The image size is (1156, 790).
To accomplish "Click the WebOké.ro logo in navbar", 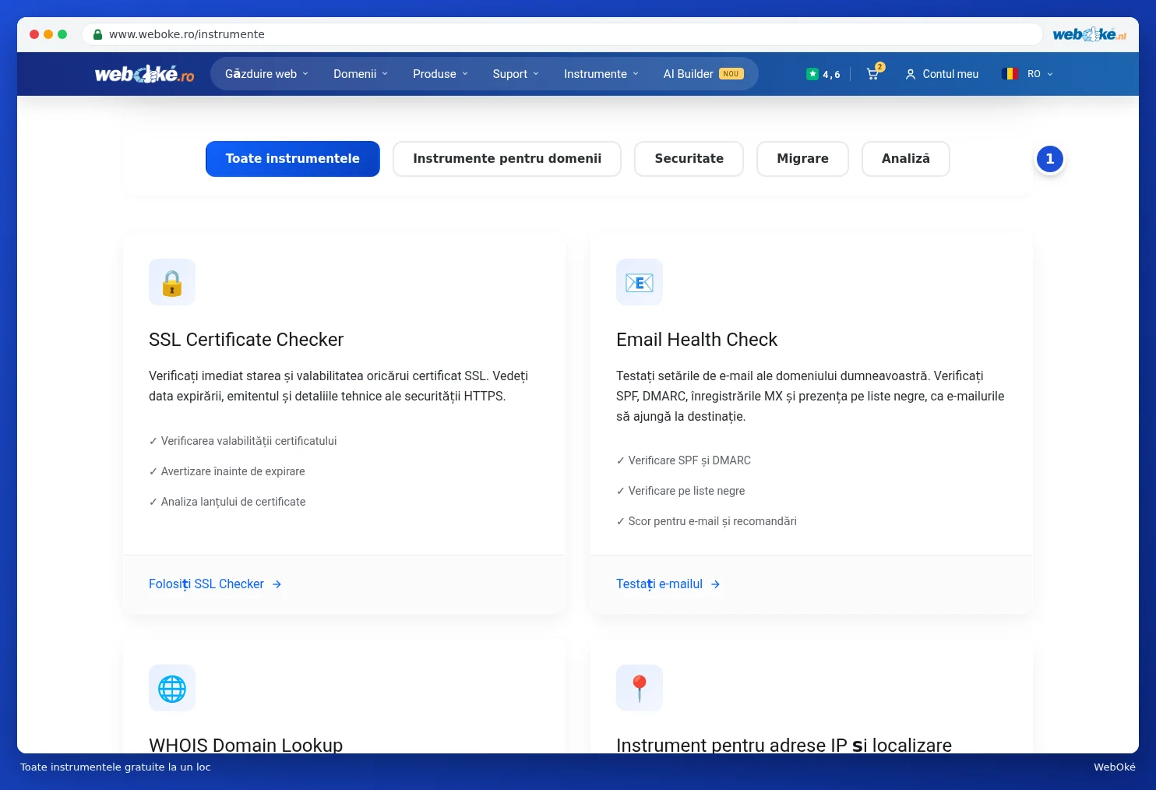I will (x=144, y=74).
